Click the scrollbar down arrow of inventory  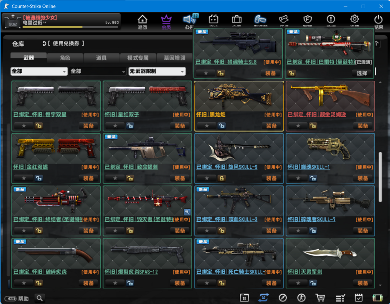pos(380,285)
